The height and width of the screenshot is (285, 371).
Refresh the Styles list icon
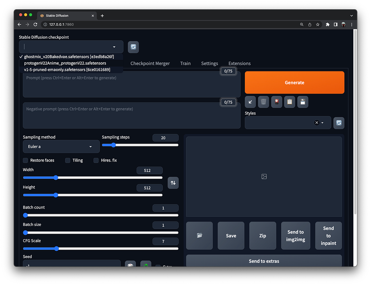coord(339,123)
